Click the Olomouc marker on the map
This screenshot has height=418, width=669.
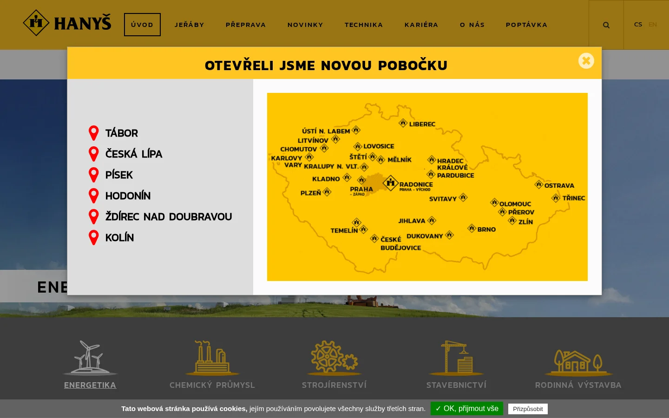click(495, 202)
